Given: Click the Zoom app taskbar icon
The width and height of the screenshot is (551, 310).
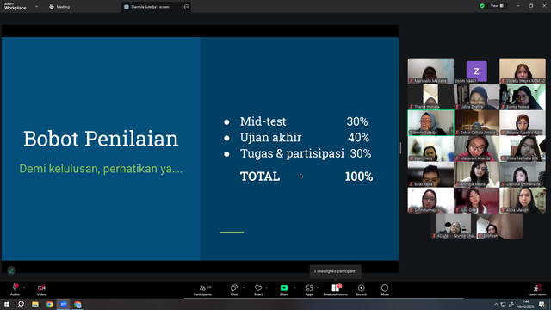Looking at the screenshot, I should 64,304.
